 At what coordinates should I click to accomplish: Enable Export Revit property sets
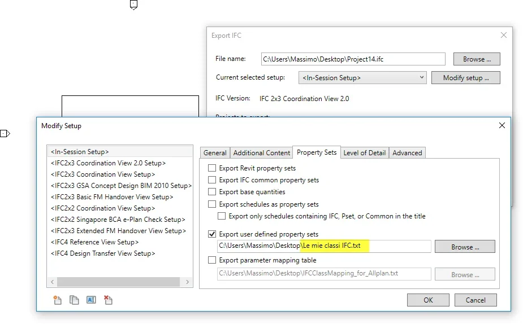212,168
